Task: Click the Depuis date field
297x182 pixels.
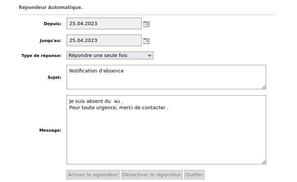Action: coord(104,24)
